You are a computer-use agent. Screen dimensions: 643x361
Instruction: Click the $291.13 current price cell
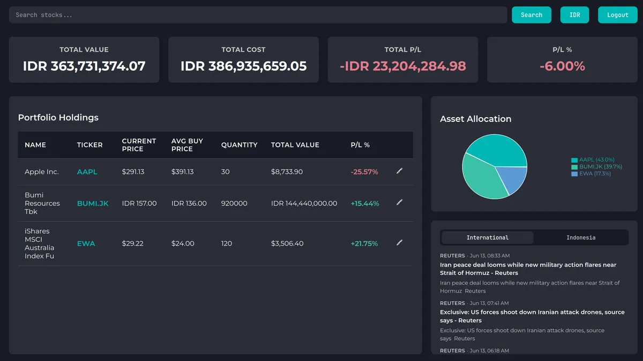[133, 172]
